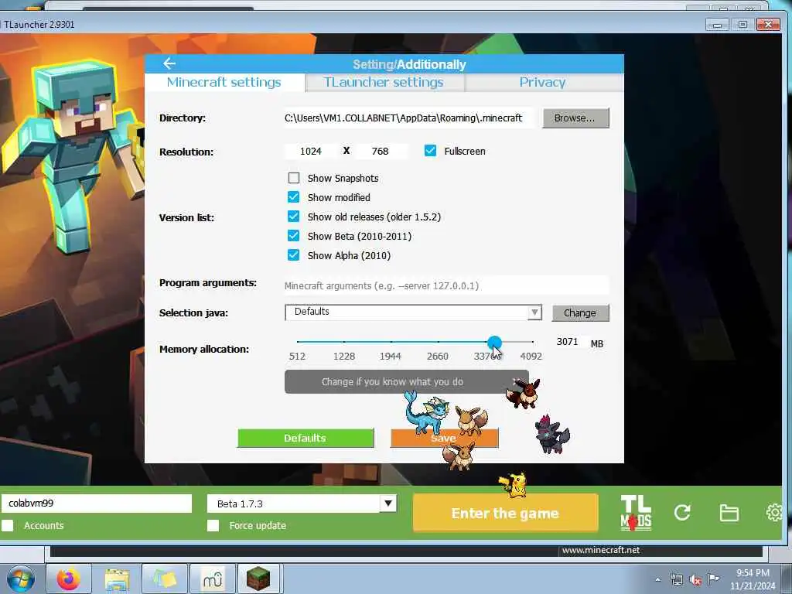This screenshot has height=594, width=792.
Task: Toggle Show Alpha (2010)
Action: pyautogui.click(x=293, y=254)
